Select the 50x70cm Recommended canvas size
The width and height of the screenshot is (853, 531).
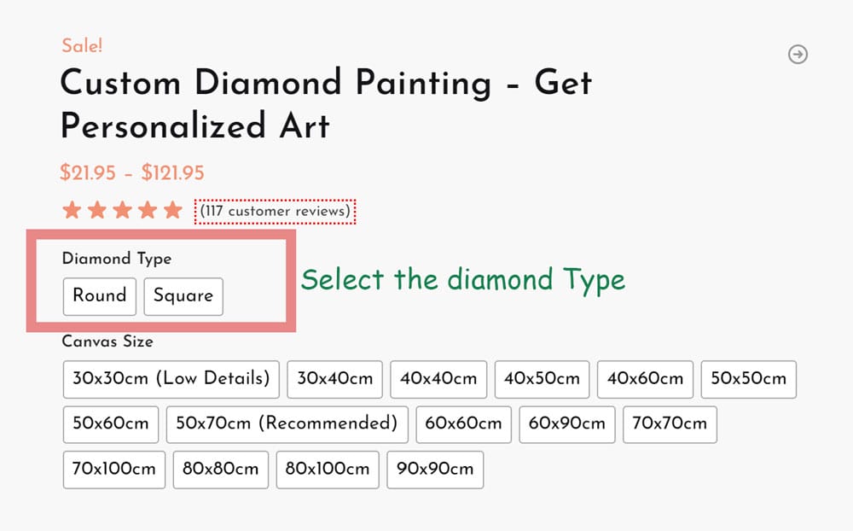coord(286,424)
